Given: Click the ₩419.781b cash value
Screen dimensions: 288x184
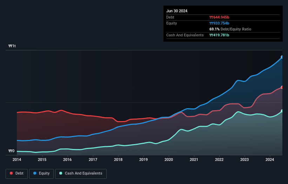Looking at the screenshot, I should 219,35.
